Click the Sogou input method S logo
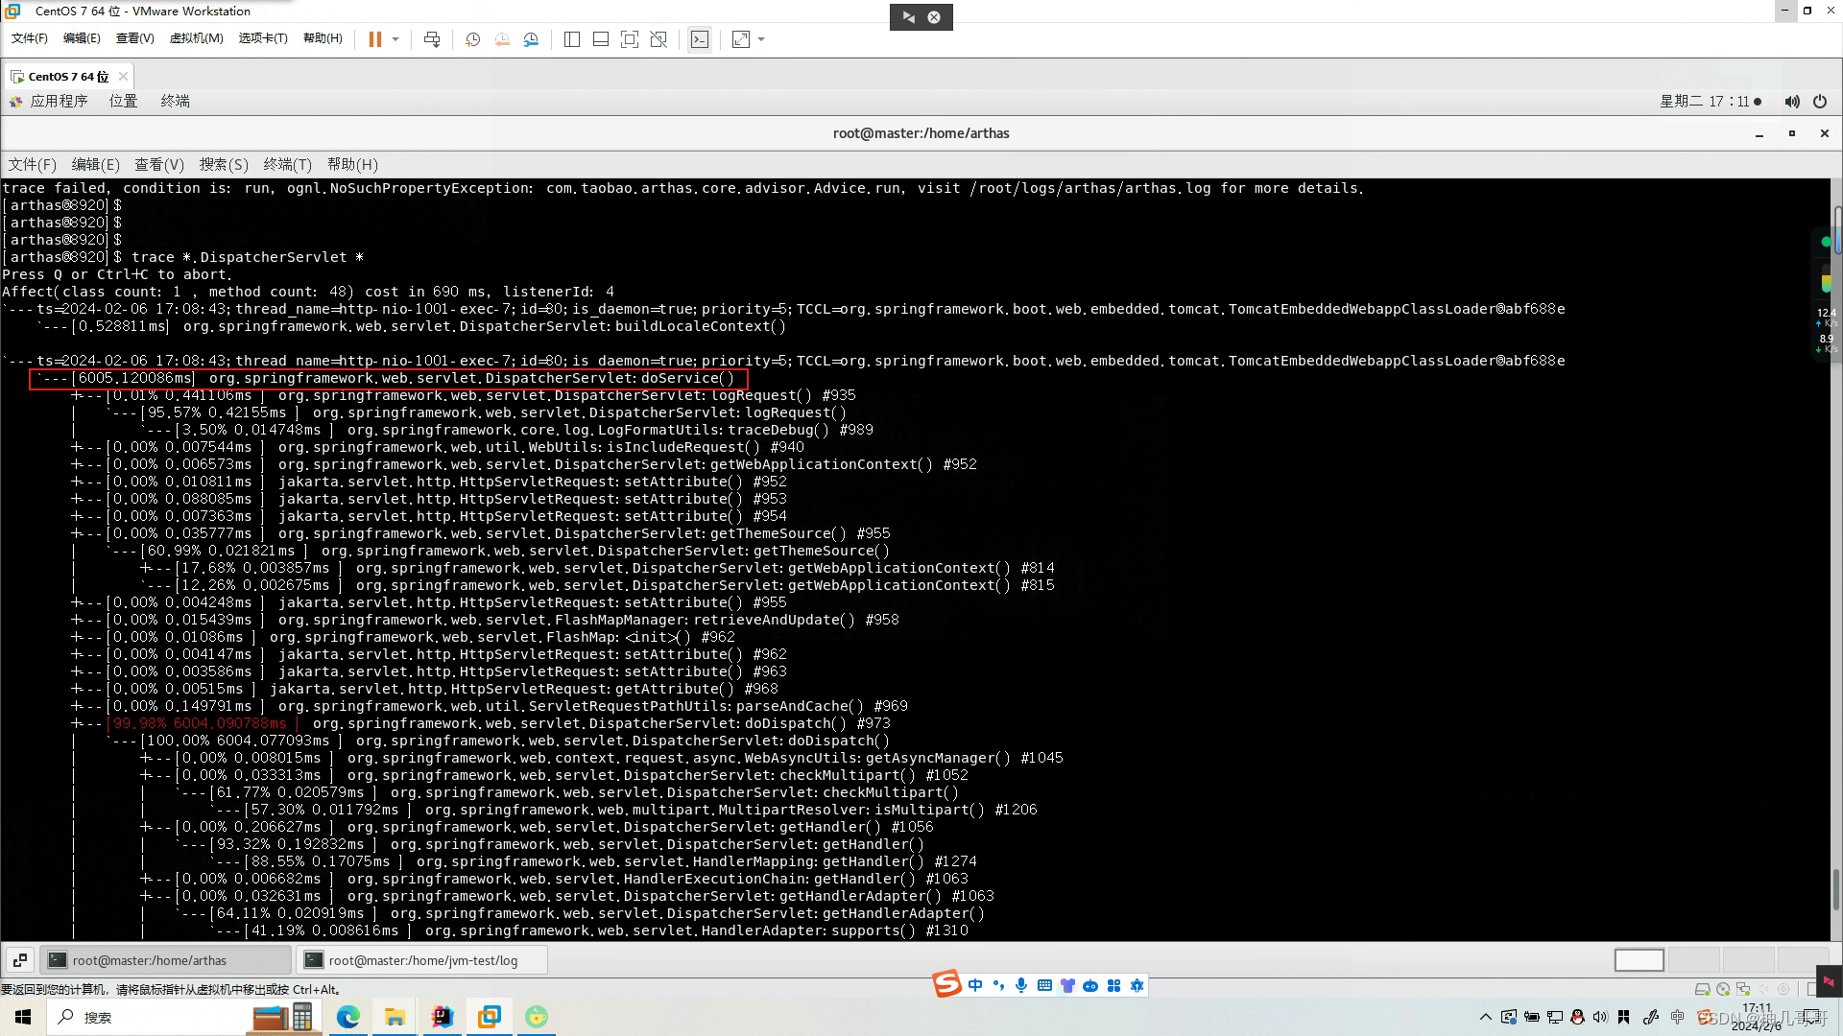 946,985
